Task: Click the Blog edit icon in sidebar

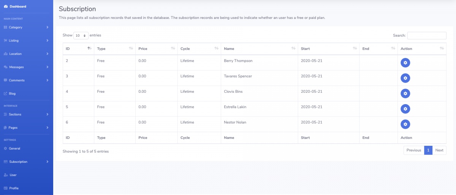Action: point(5,94)
